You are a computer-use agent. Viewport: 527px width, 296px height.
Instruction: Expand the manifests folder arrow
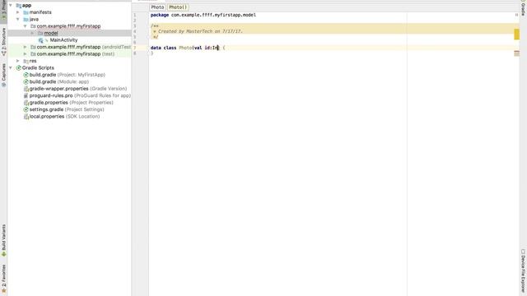(18, 12)
